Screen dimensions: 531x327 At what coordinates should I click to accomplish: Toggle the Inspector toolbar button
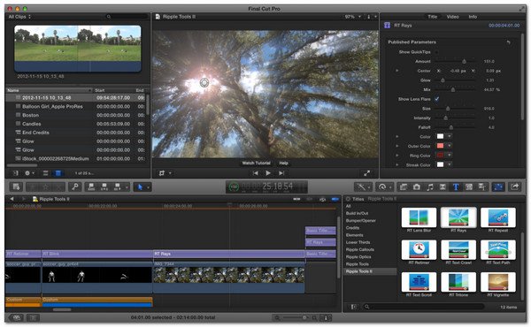coord(497,186)
